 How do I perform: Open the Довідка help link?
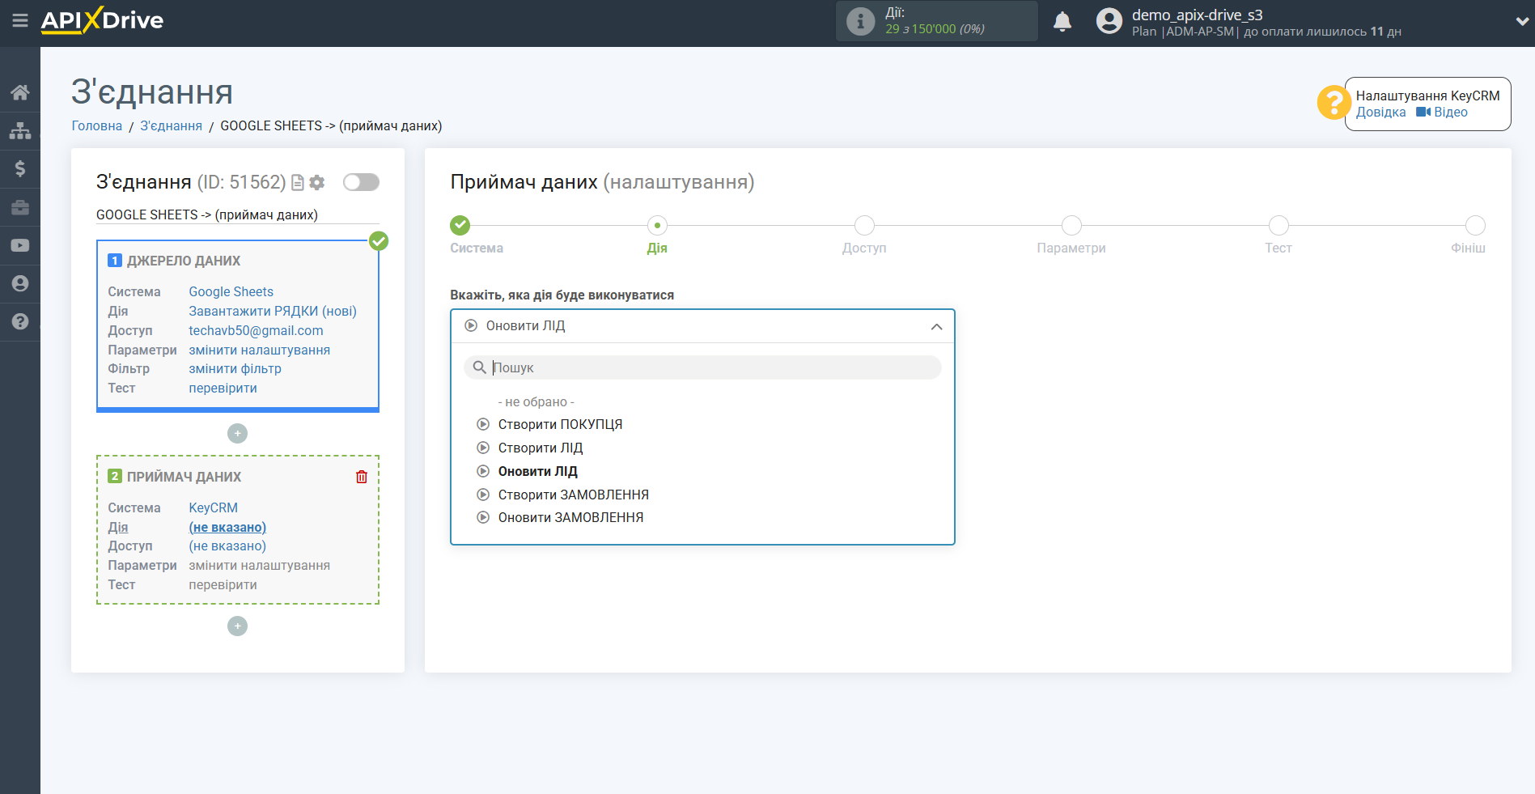pyautogui.click(x=1381, y=113)
